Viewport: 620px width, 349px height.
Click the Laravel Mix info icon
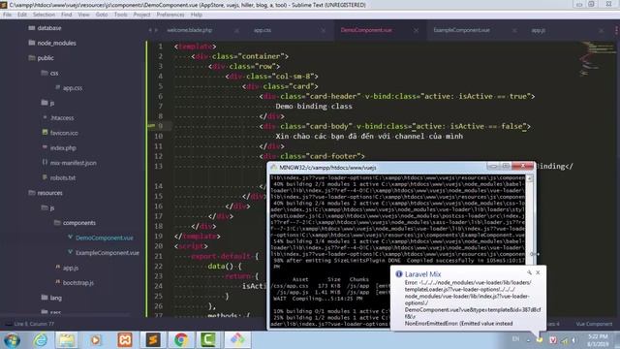click(398, 273)
